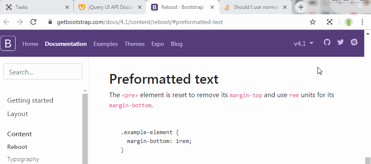Expand Getting started in sidebar
Viewport: 371px width, 164px height.
point(30,101)
